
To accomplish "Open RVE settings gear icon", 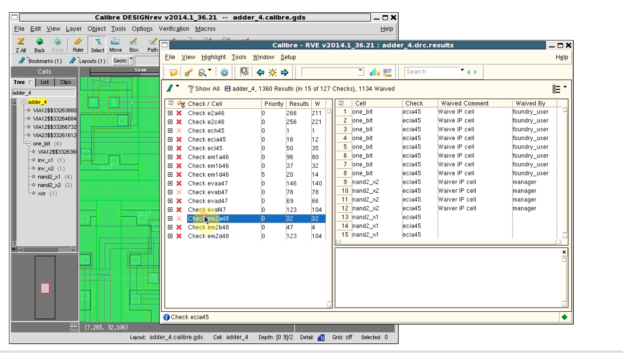I will pos(224,72).
